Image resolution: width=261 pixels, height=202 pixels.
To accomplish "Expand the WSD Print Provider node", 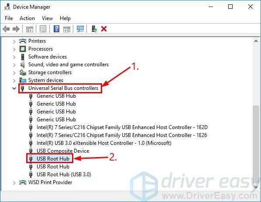I will [14, 183].
